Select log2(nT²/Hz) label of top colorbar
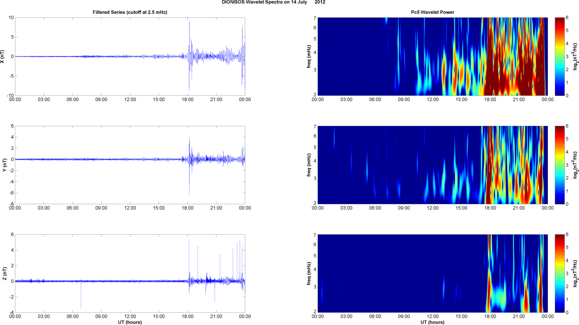579x325 pixels. tap(576, 56)
